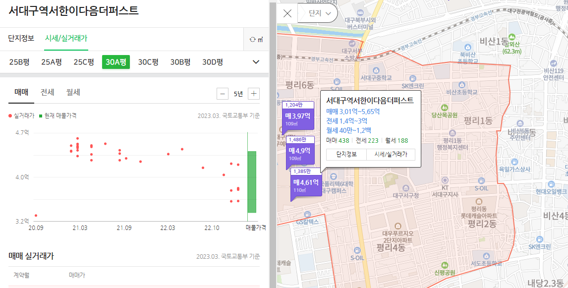Click S-OIL station icon near 평리4동
Image resolution: width=568 pixels, height=288 pixels.
357,251
